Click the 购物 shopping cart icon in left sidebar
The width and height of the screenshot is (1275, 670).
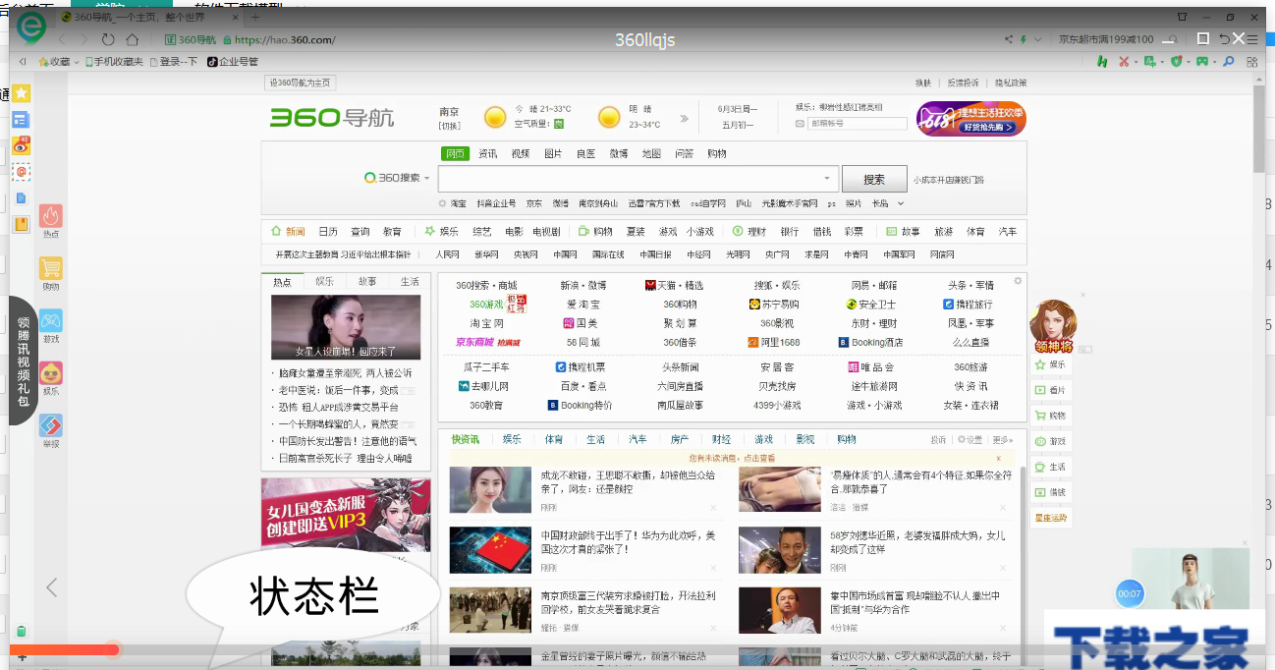(x=51, y=265)
